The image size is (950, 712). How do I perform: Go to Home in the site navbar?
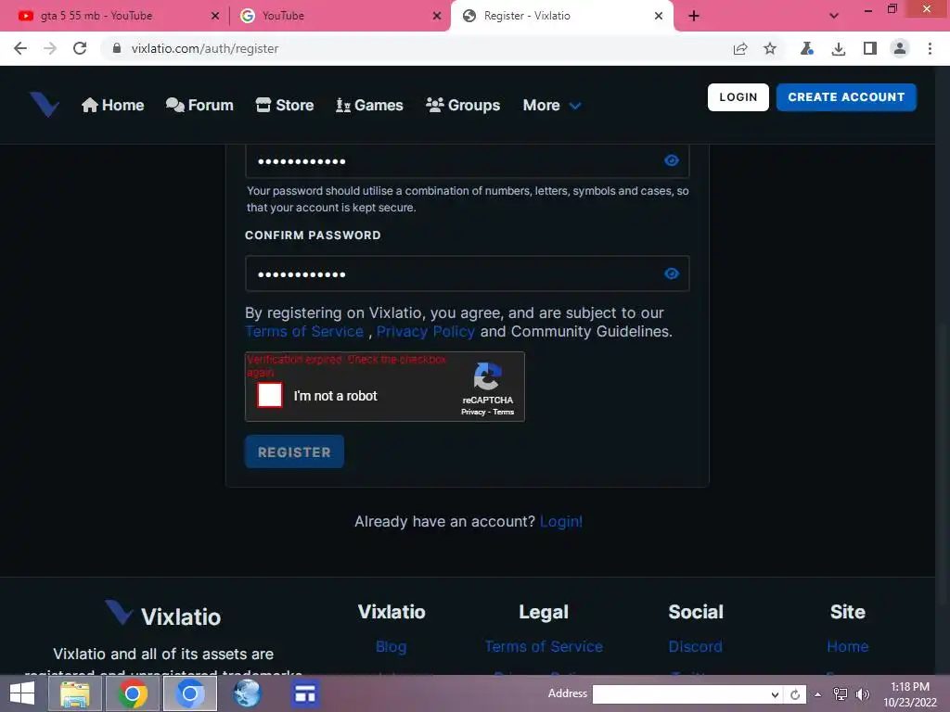[112, 106]
